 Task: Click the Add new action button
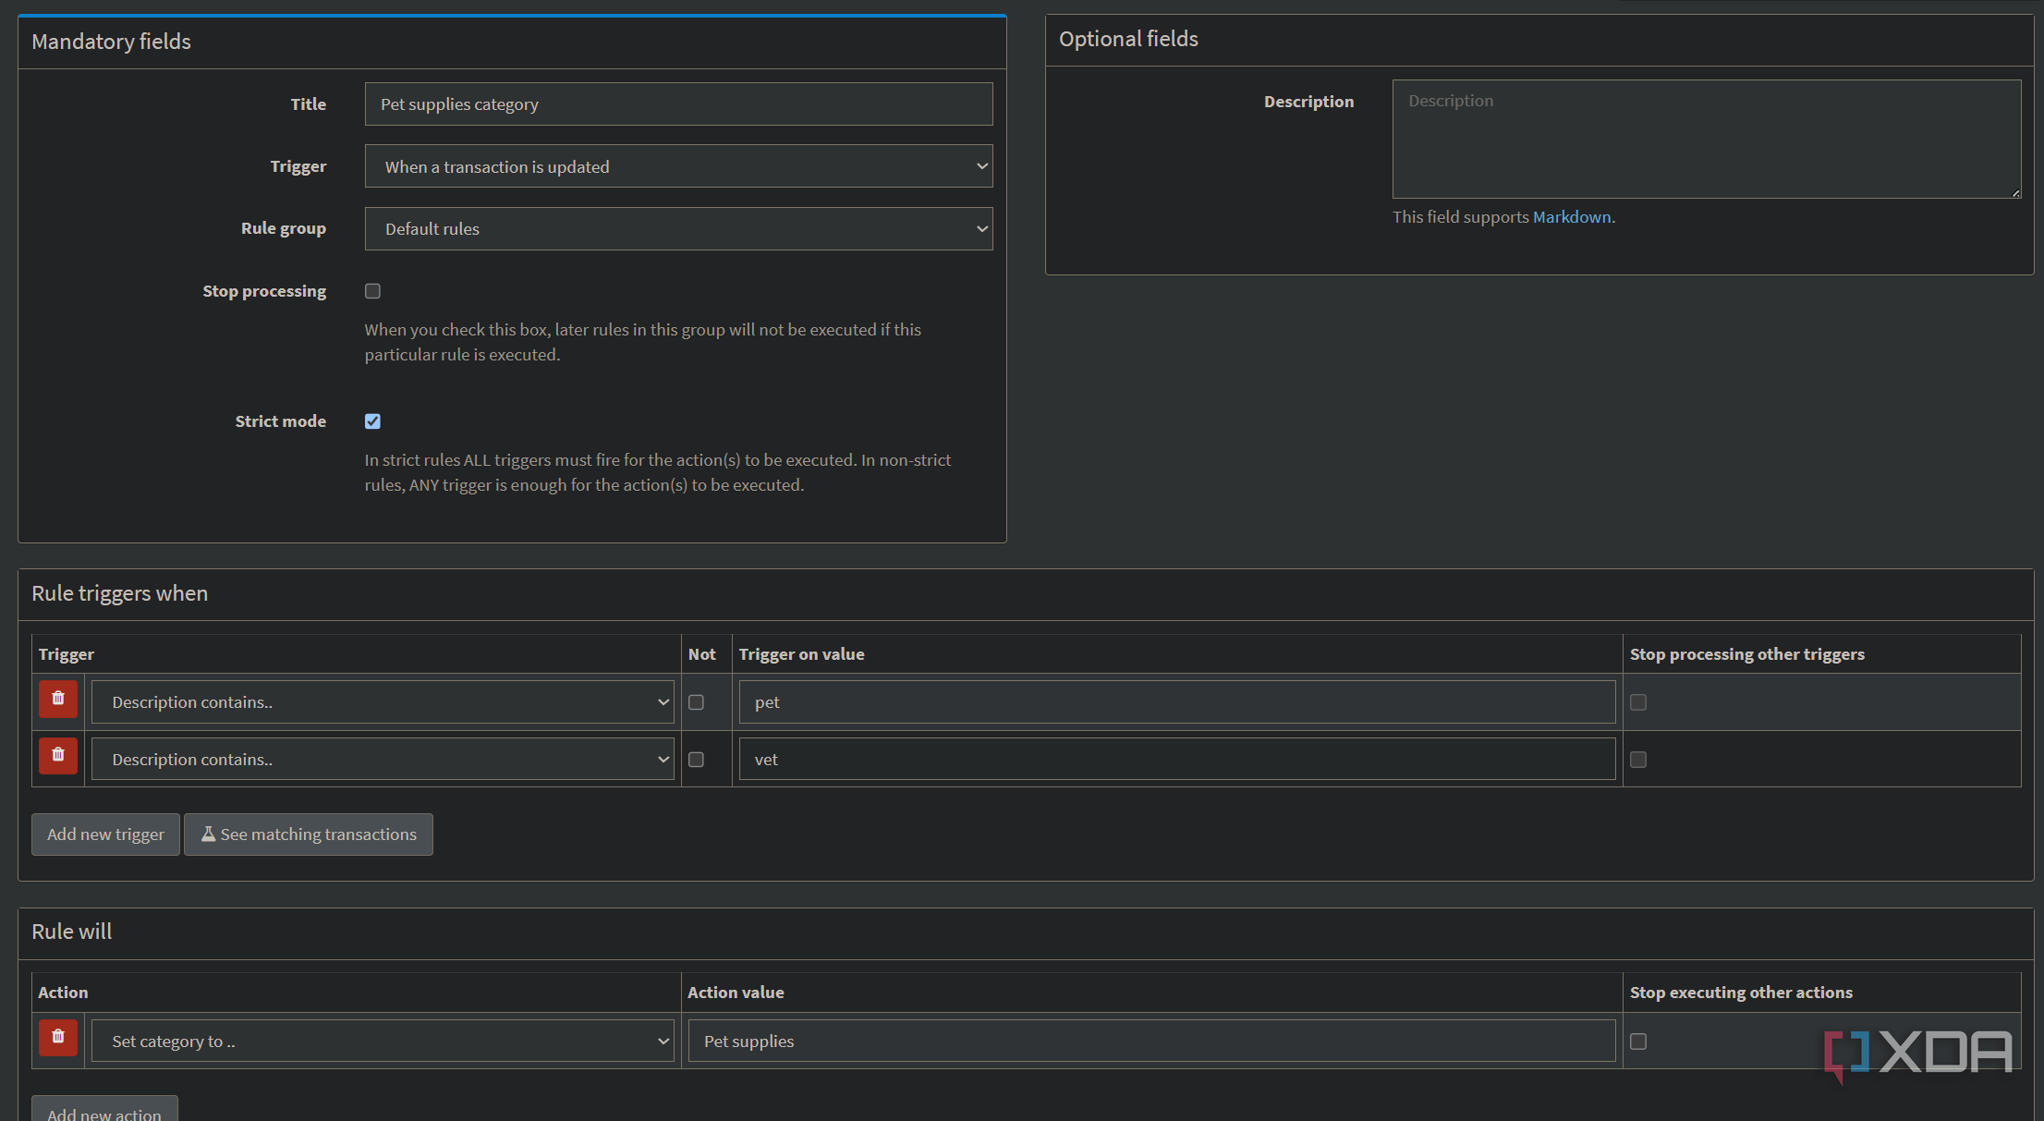[104, 1111]
